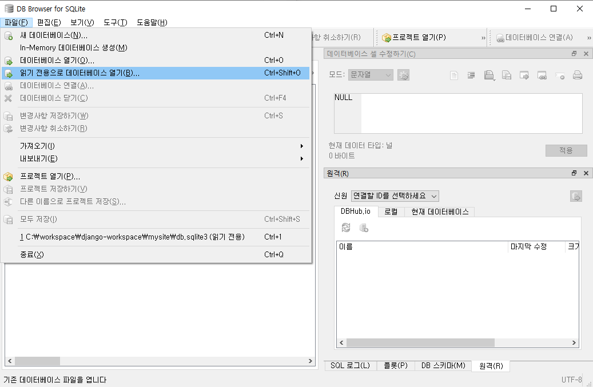Click the print icon in cell editor toolbar
The height and width of the screenshot is (387, 593).
tap(578, 75)
